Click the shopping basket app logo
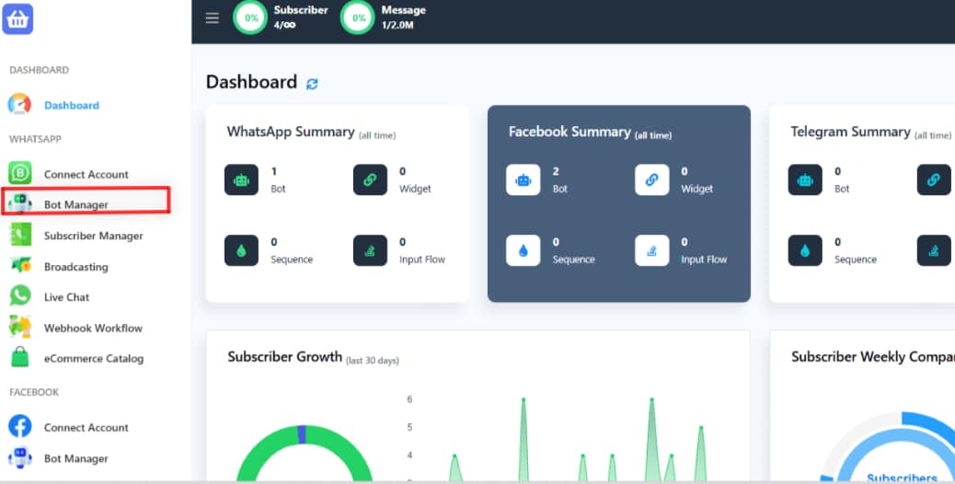The width and height of the screenshot is (955, 484). pyautogui.click(x=18, y=18)
